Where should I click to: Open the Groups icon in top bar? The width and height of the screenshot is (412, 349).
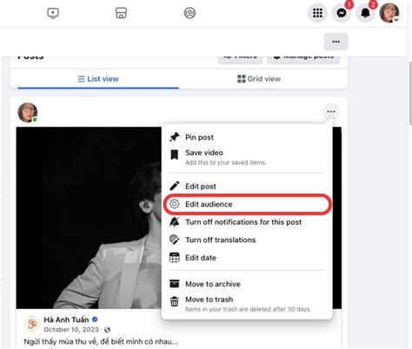pyautogui.click(x=189, y=13)
